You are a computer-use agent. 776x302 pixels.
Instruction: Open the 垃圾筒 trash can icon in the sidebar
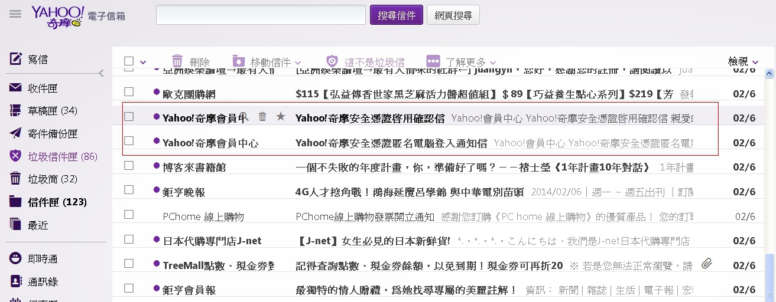(x=16, y=179)
